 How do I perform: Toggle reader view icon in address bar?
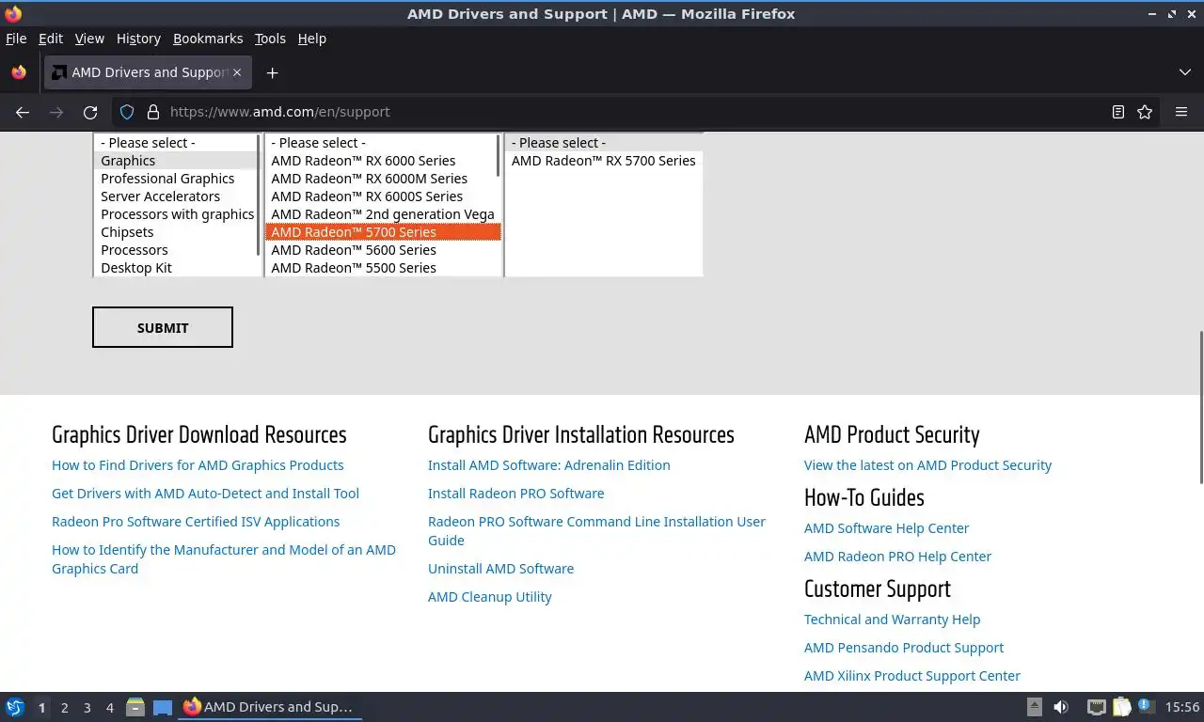(1118, 112)
